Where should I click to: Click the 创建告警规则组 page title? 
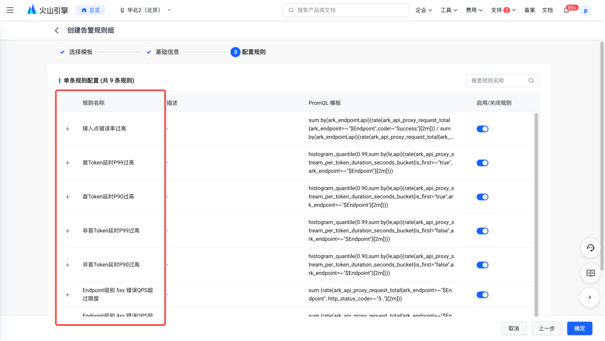[91, 30]
